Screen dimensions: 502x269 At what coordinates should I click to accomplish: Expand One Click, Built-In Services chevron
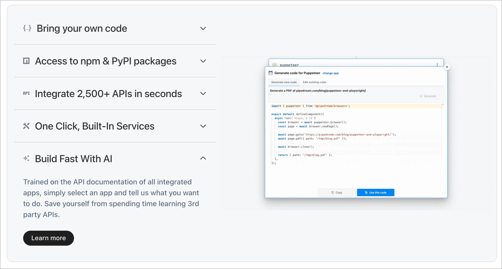point(203,126)
